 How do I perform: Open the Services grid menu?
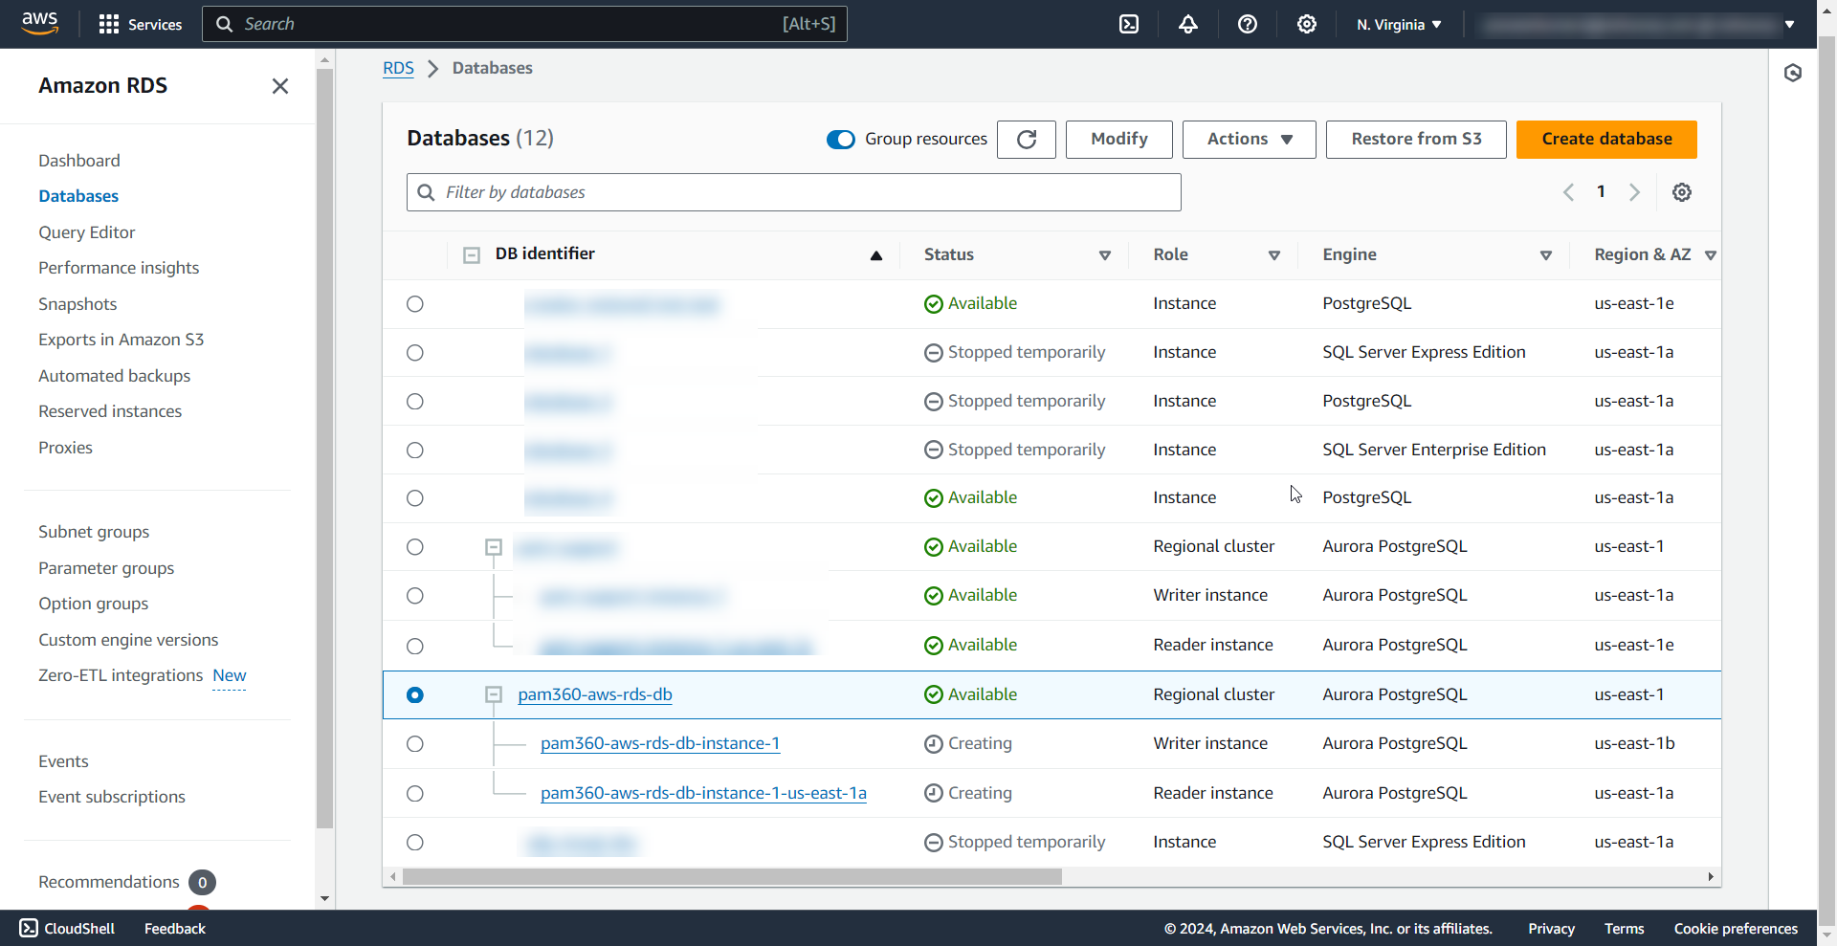coord(140,24)
